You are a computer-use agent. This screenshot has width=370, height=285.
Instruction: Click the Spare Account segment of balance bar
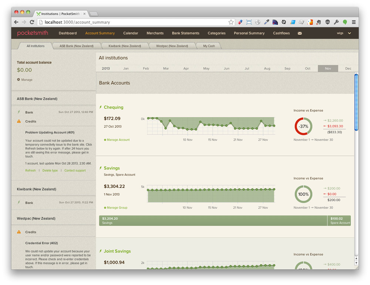[339, 221]
